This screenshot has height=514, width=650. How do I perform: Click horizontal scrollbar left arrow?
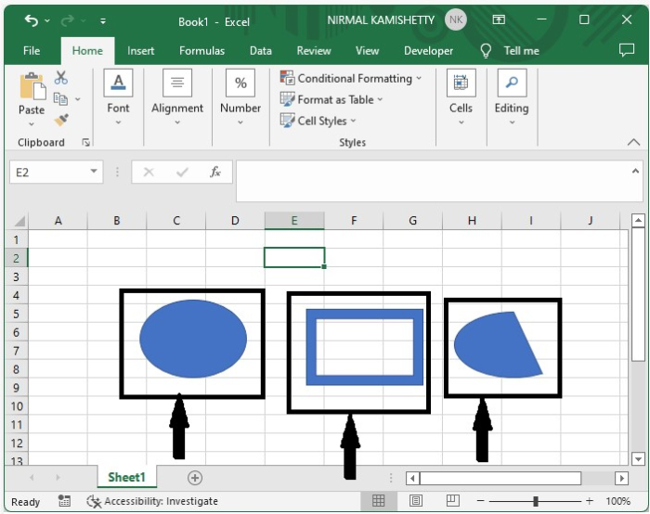[412, 478]
